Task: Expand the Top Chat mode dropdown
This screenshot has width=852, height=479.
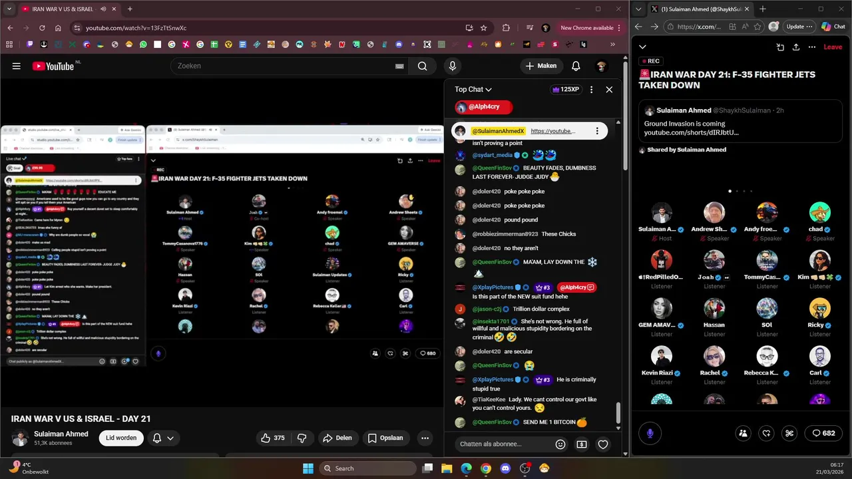Action: pyautogui.click(x=473, y=89)
